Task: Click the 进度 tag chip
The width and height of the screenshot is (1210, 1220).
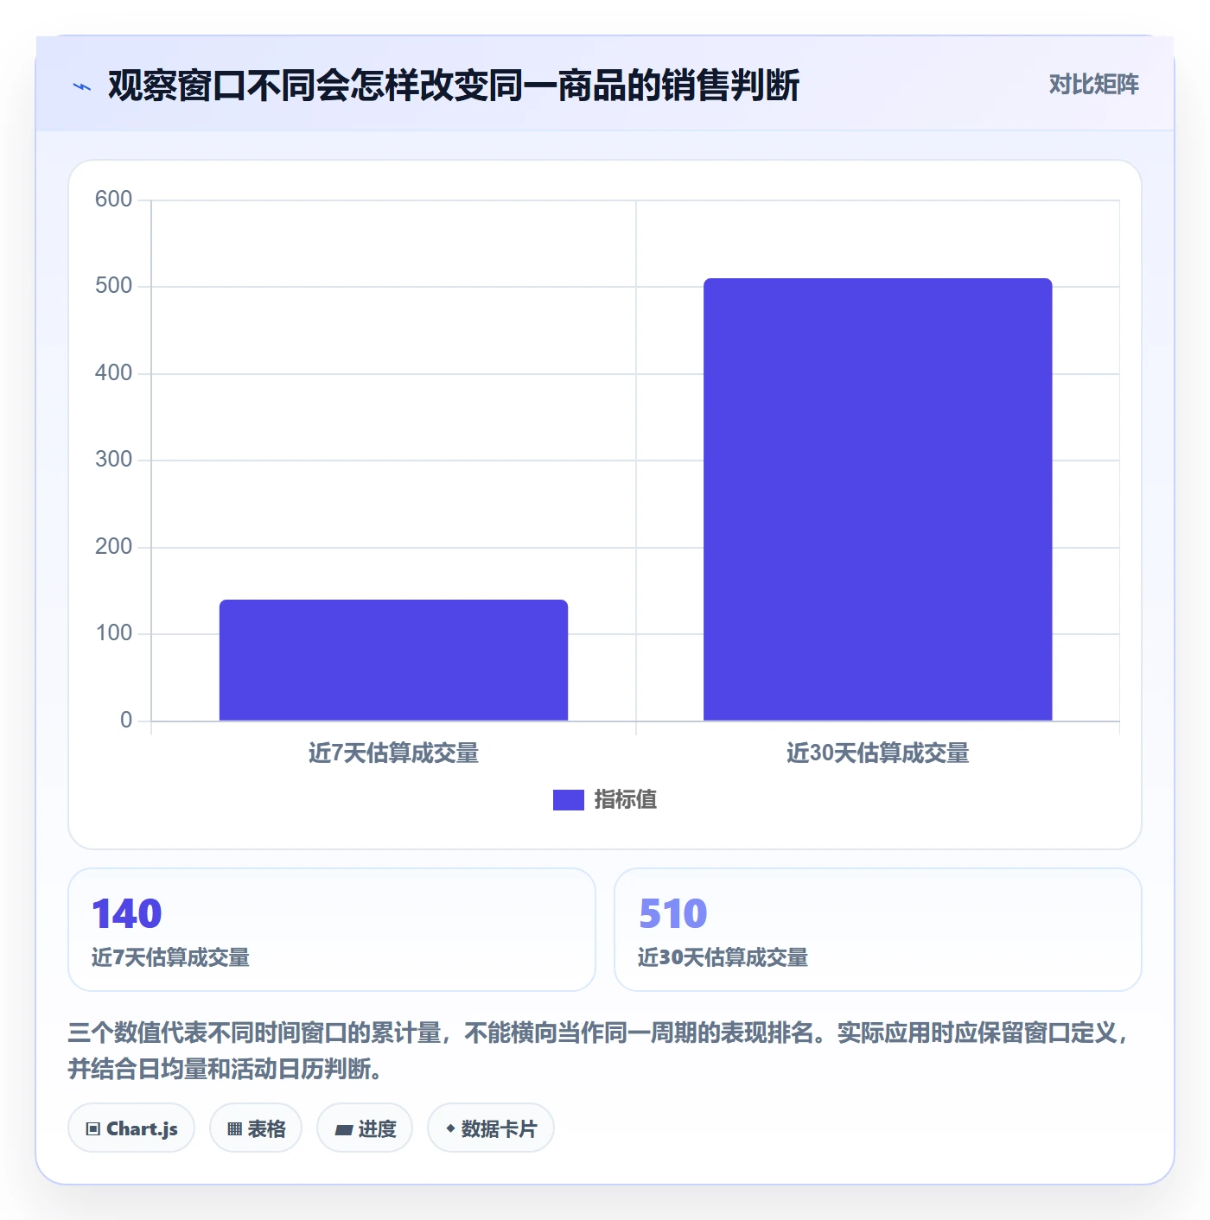Action: click(x=365, y=1128)
